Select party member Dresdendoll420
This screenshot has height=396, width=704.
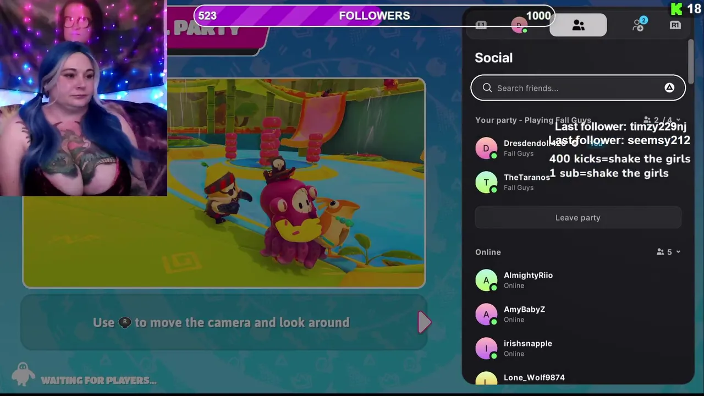pyautogui.click(x=578, y=148)
